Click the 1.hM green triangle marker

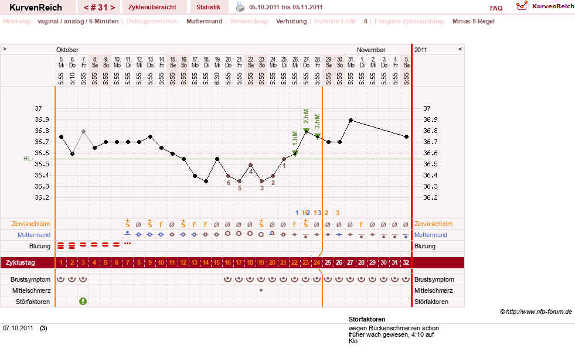[x=295, y=153]
